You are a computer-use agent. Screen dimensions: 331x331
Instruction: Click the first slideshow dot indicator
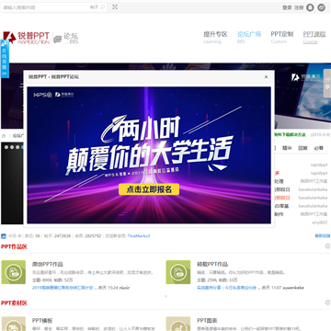[x=6, y=147]
